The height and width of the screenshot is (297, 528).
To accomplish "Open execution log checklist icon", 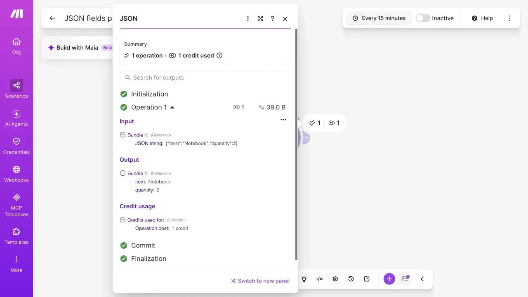I will [x=405, y=279].
